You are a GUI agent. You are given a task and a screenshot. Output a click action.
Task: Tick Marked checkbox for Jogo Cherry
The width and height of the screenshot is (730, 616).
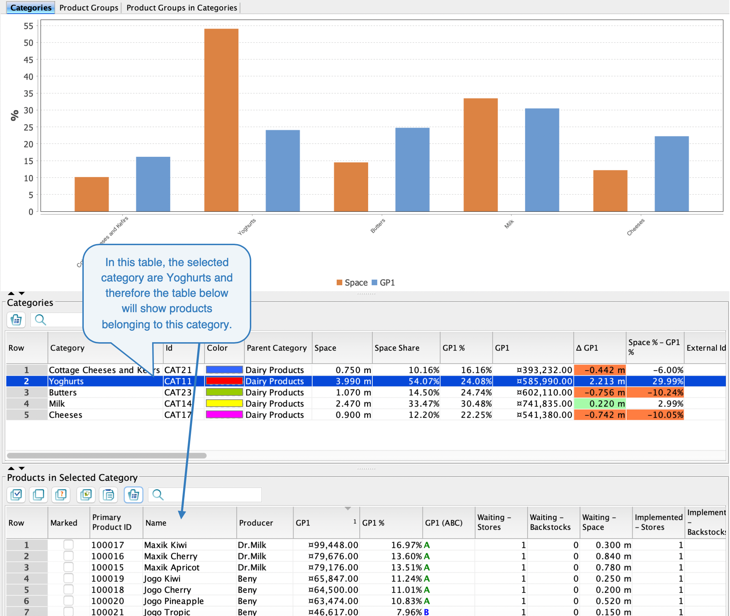(x=68, y=589)
